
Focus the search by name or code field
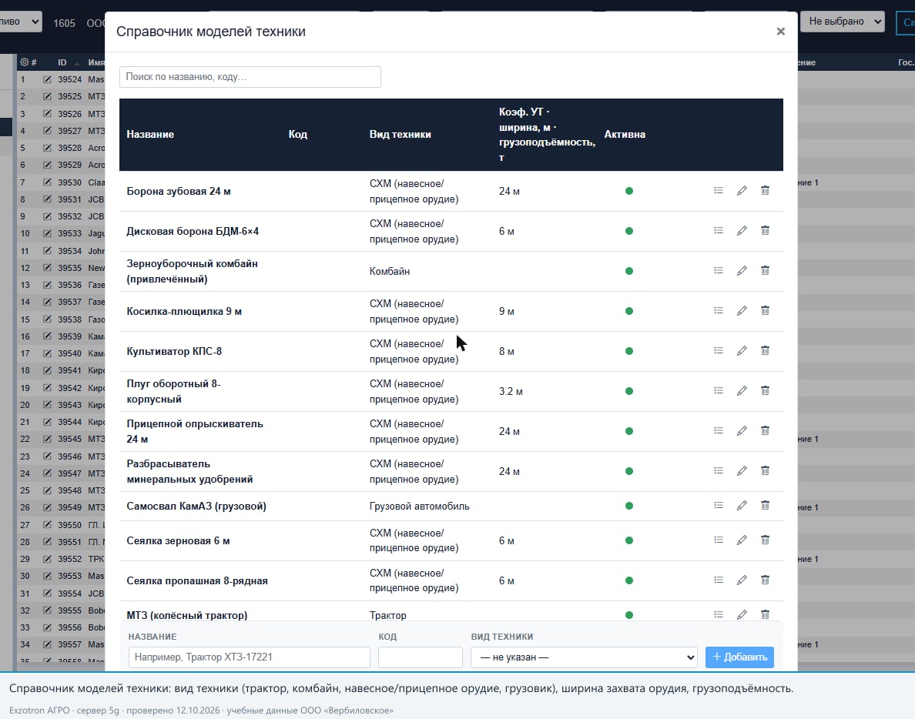click(x=250, y=77)
